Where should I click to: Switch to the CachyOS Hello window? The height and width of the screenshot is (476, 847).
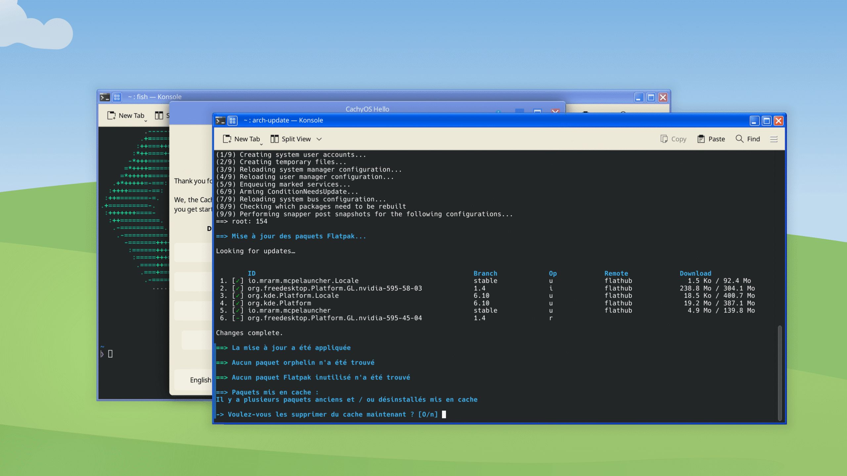367,109
